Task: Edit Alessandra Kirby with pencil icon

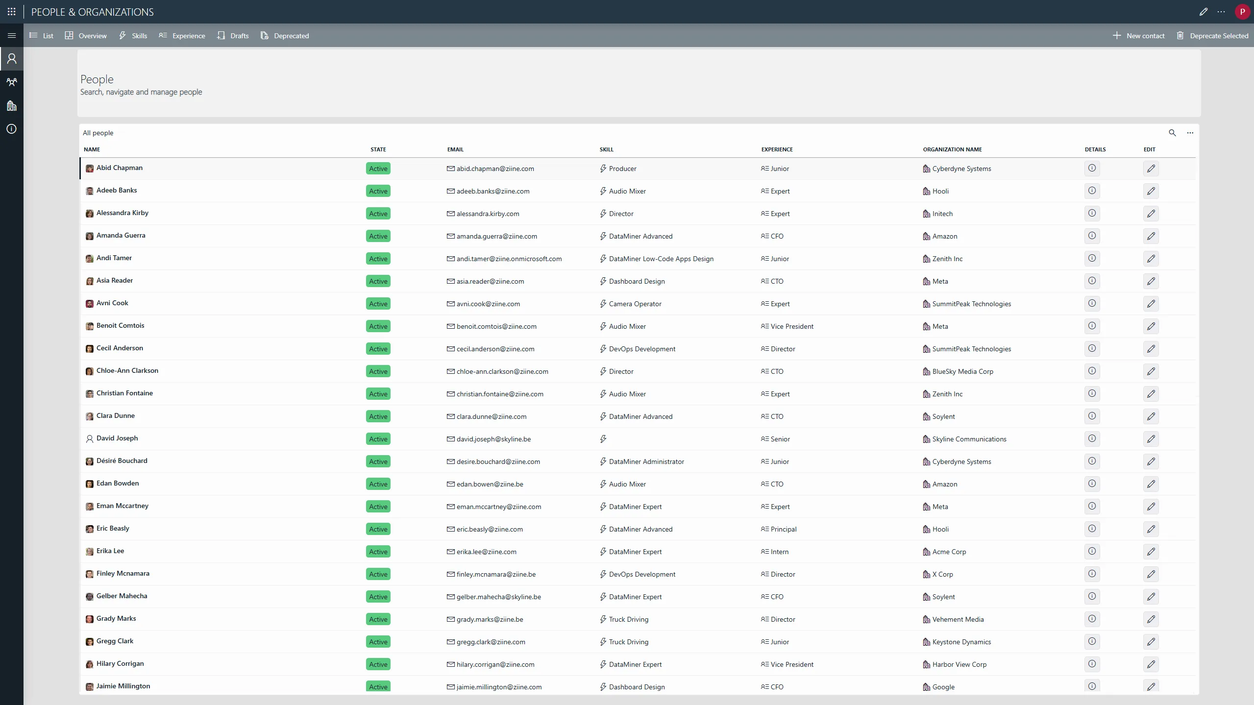Action: 1151,214
